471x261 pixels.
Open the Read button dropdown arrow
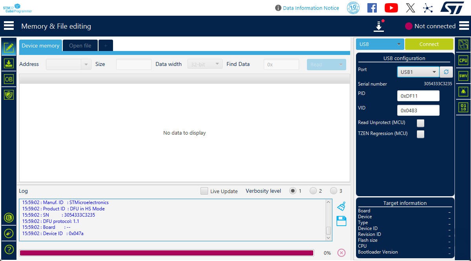pos(341,64)
